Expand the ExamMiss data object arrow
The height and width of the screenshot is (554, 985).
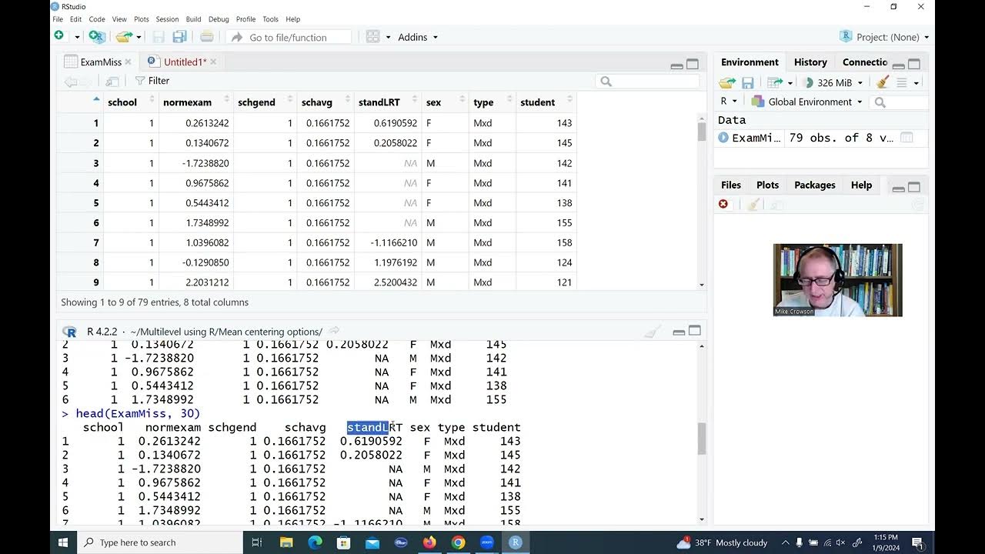[x=723, y=138]
